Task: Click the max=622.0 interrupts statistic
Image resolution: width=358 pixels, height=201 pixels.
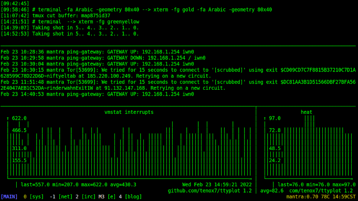Action: pos(94,185)
